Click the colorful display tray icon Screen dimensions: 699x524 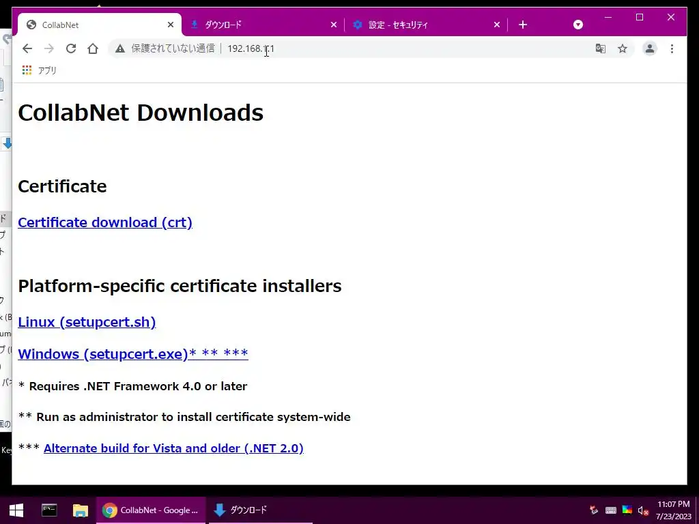pos(627,510)
